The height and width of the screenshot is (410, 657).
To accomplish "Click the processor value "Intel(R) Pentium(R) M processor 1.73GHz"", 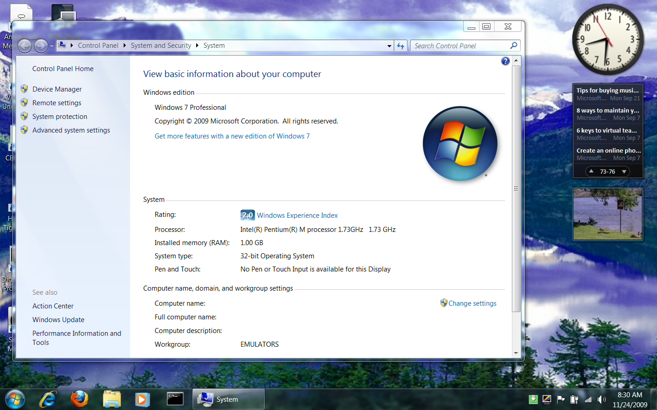I will (302, 230).
